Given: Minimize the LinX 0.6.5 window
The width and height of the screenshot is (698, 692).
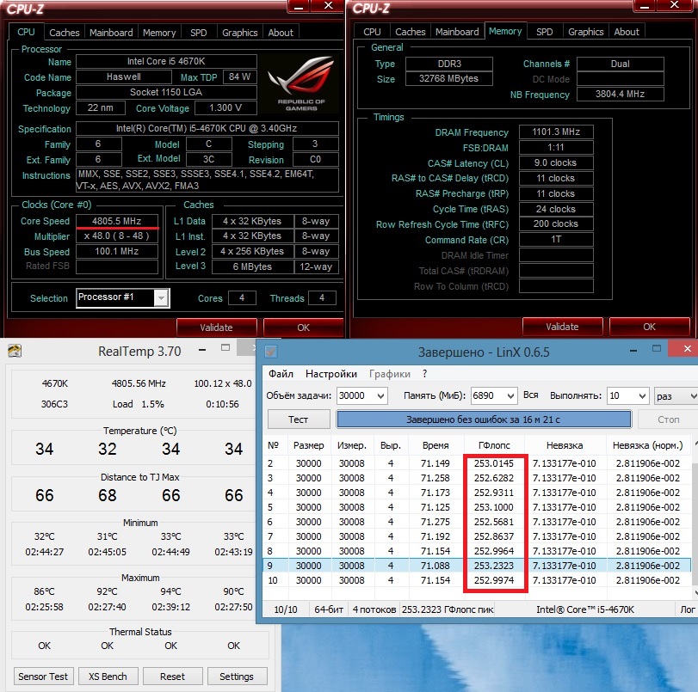Looking at the screenshot, I should click(633, 351).
